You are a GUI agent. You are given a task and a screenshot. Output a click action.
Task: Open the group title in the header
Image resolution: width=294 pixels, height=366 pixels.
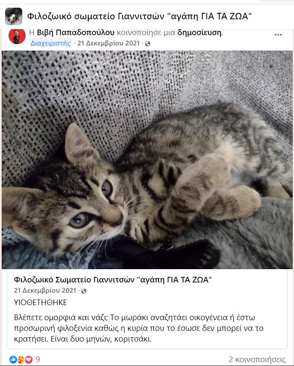[x=140, y=16]
